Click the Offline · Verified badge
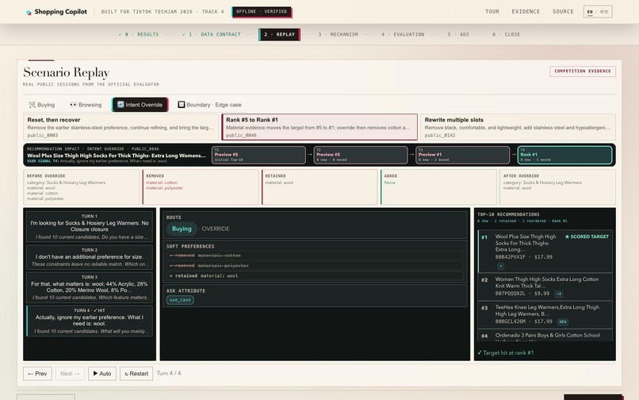Viewport: 639px width, 400px height. coord(262,12)
